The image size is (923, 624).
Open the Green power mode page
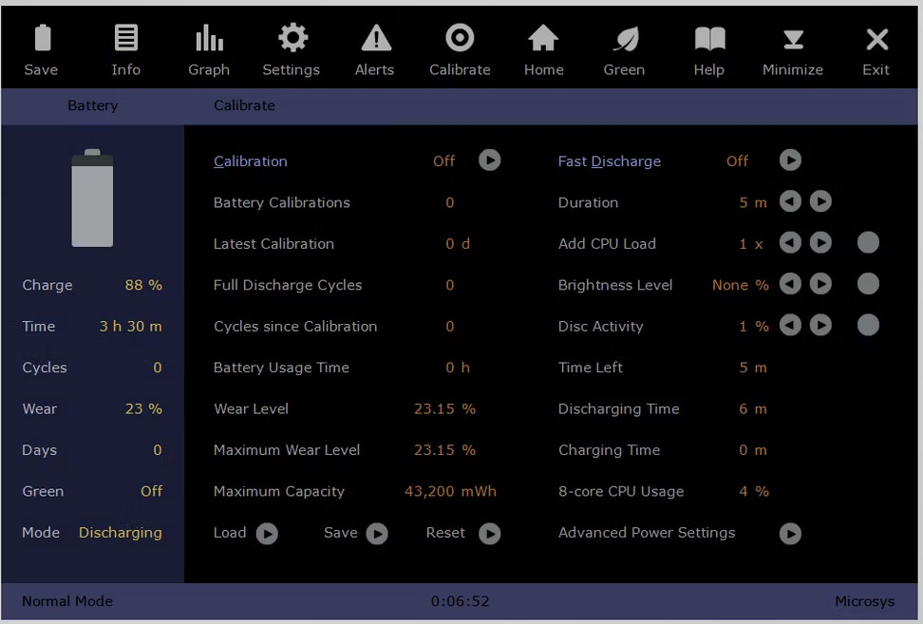point(624,47)
